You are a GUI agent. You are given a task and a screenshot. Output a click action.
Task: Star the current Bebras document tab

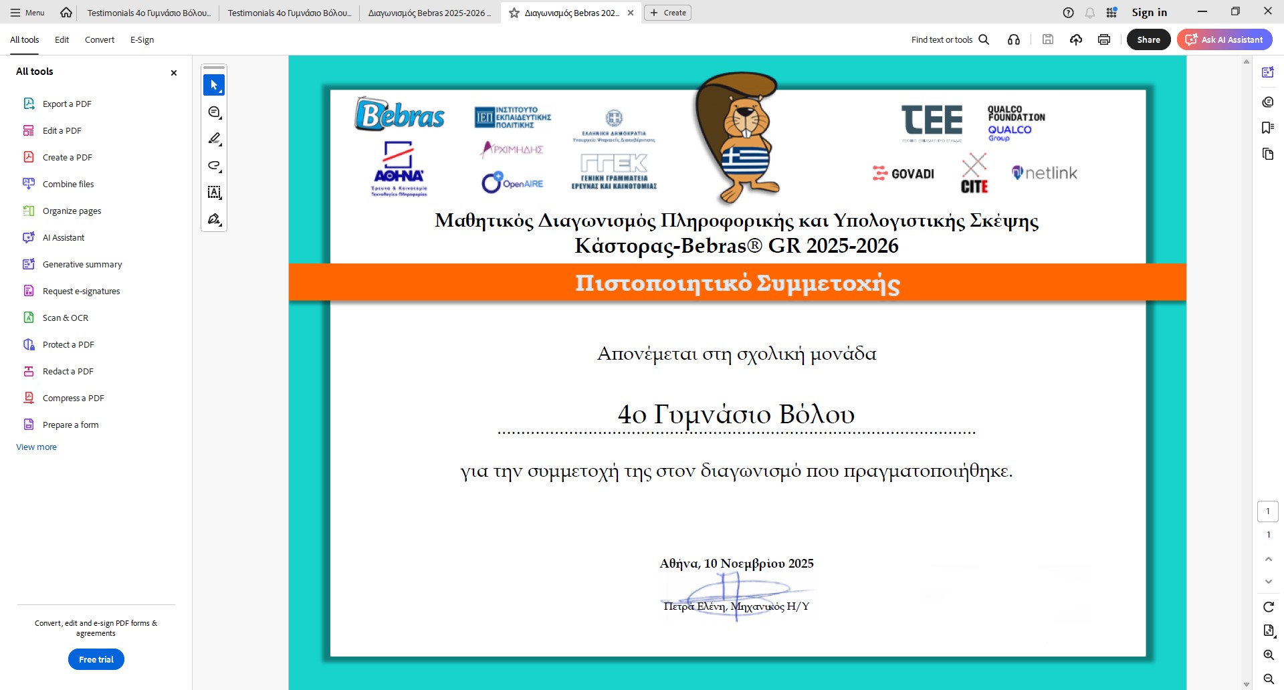click(x=514, y=13)
